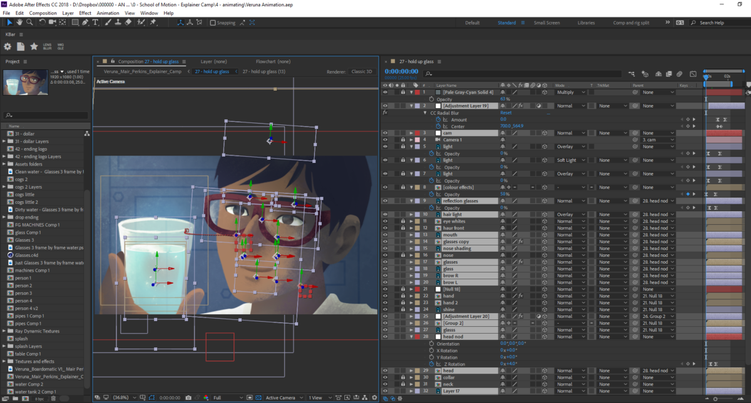Select the Hand tool
Viewport: 751px width, 403px height.
[19, 22]
